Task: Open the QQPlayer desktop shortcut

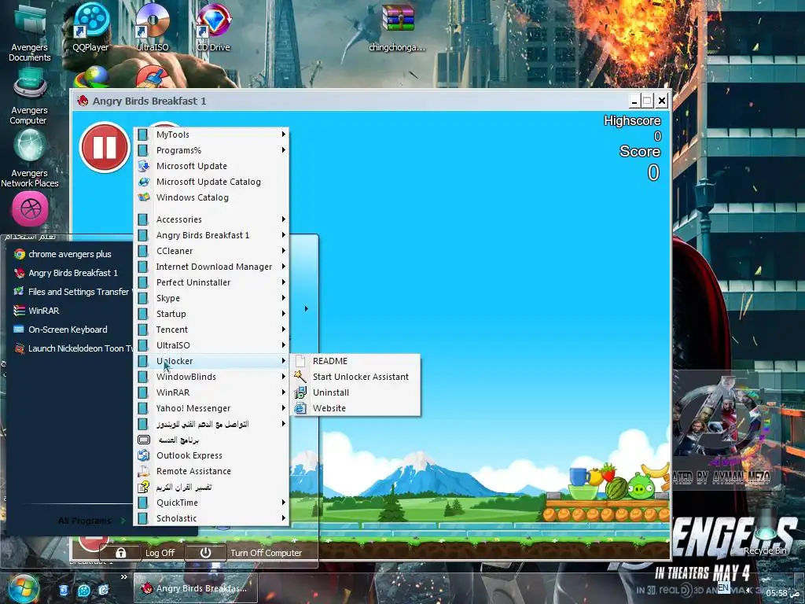Action: pos(91,28)
